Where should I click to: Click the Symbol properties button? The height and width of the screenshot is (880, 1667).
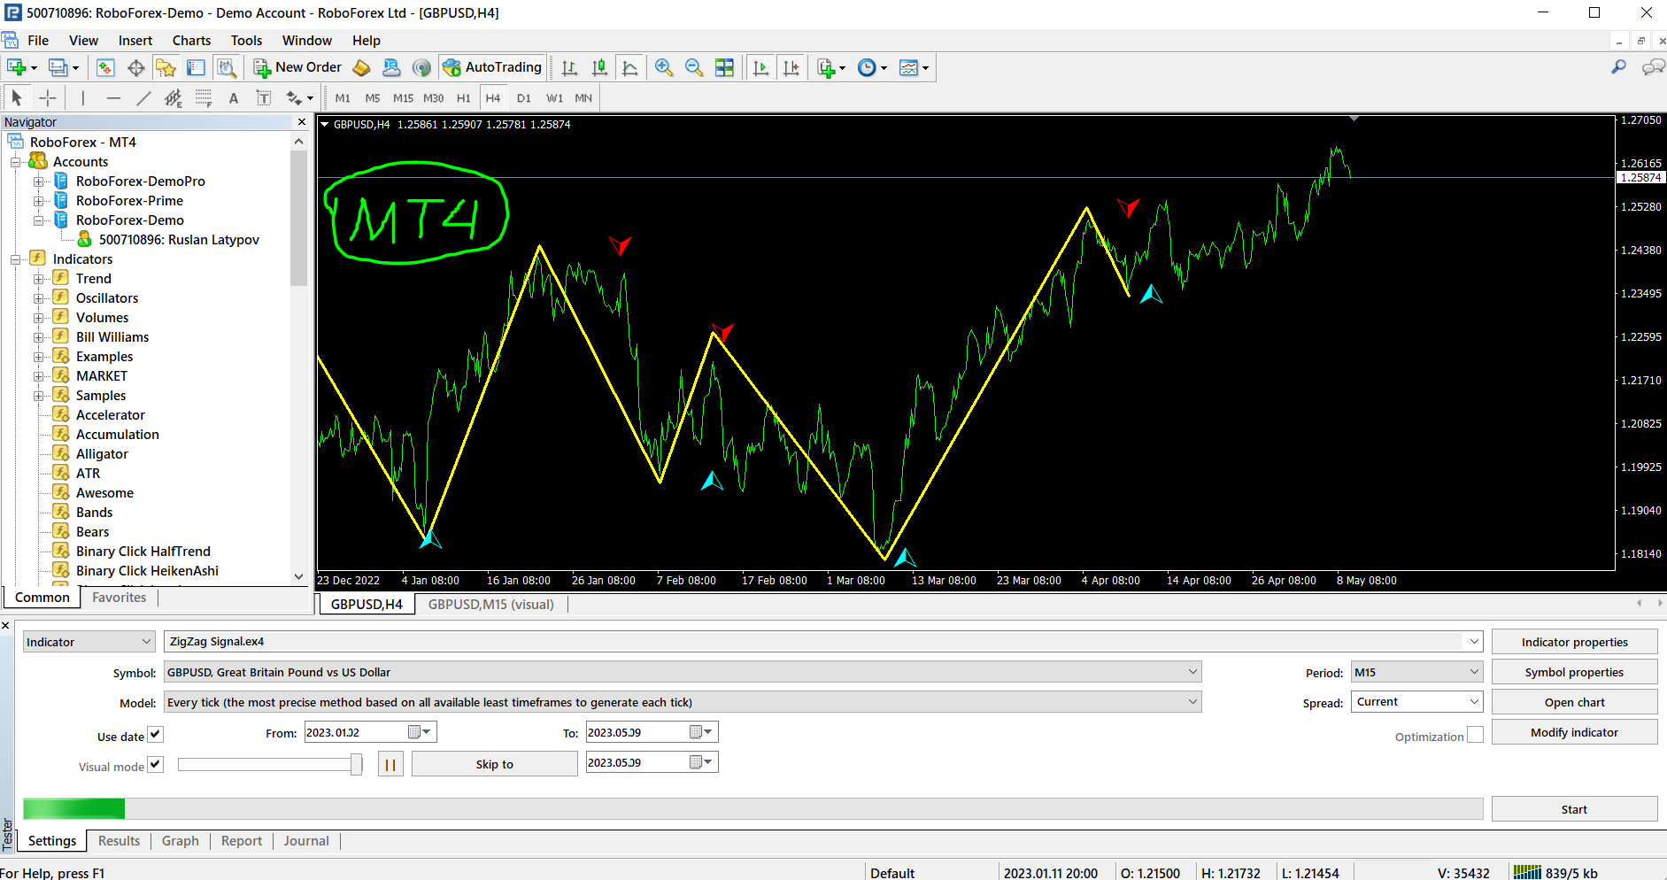point(1574,672)
